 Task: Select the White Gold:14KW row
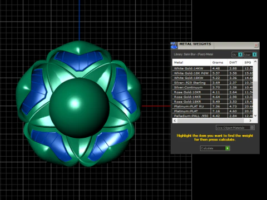pos(212,68)
